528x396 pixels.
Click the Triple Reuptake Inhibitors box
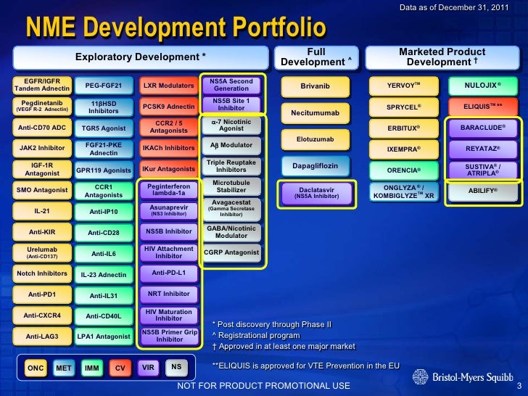coord(231,166)
